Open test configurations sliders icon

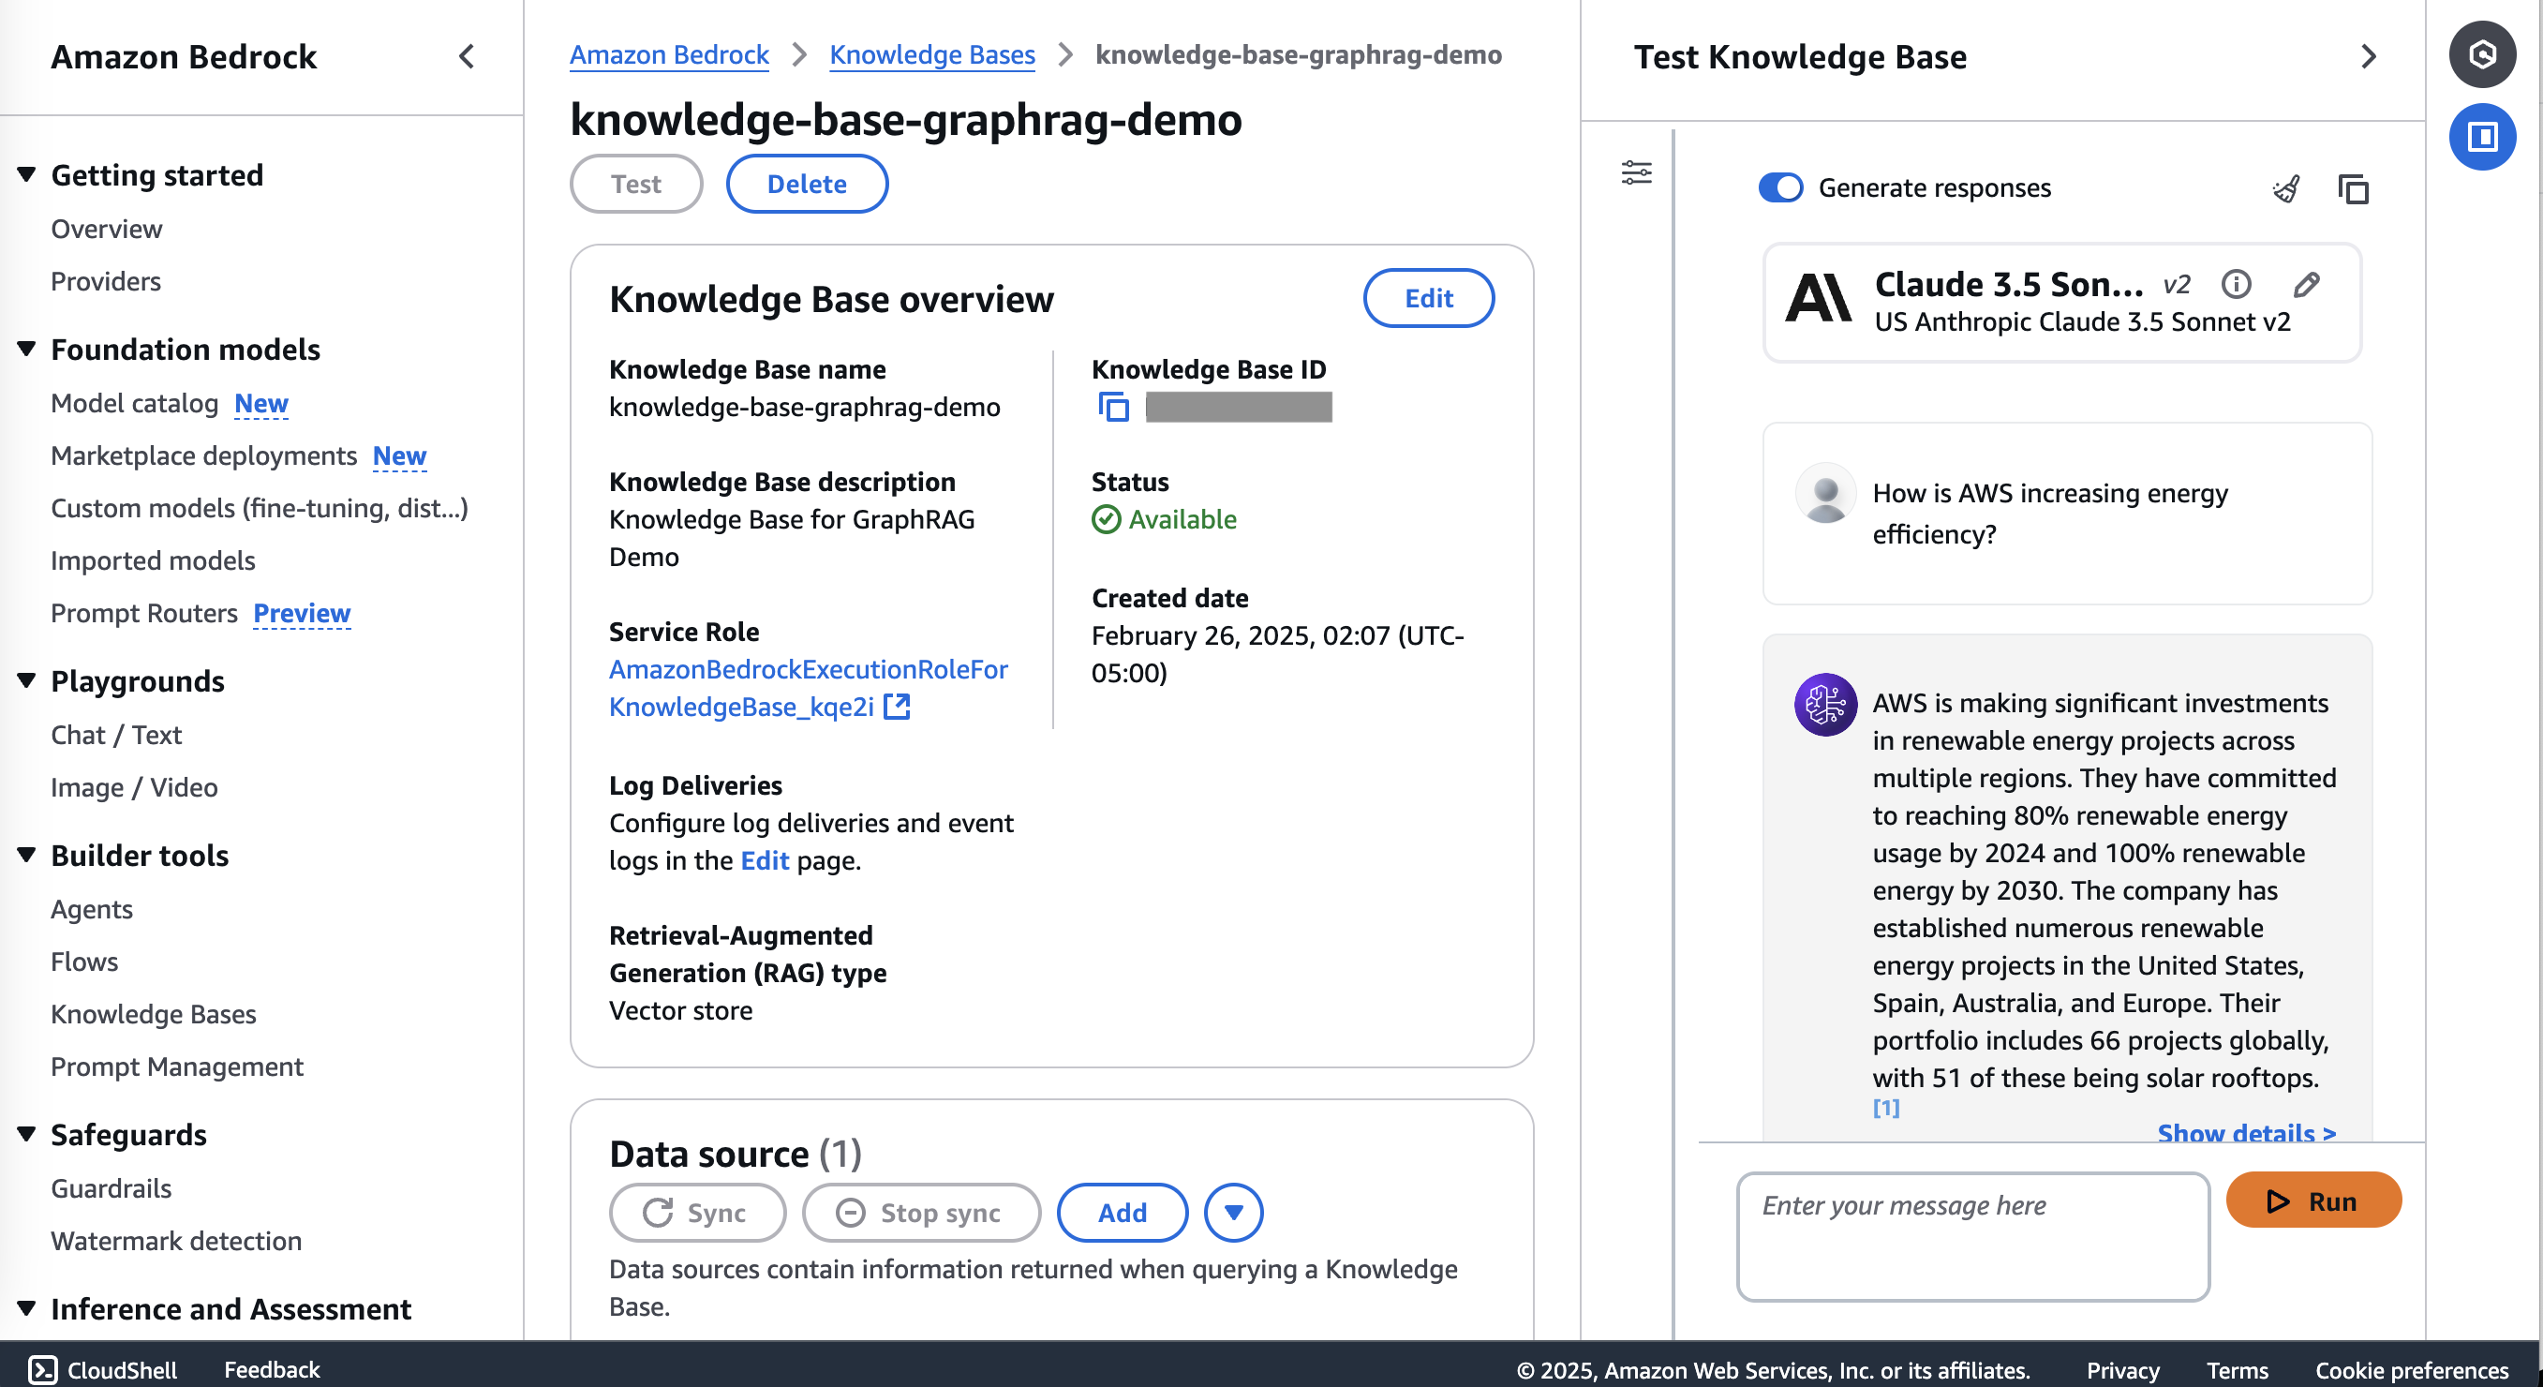[x=1636, y=172]
